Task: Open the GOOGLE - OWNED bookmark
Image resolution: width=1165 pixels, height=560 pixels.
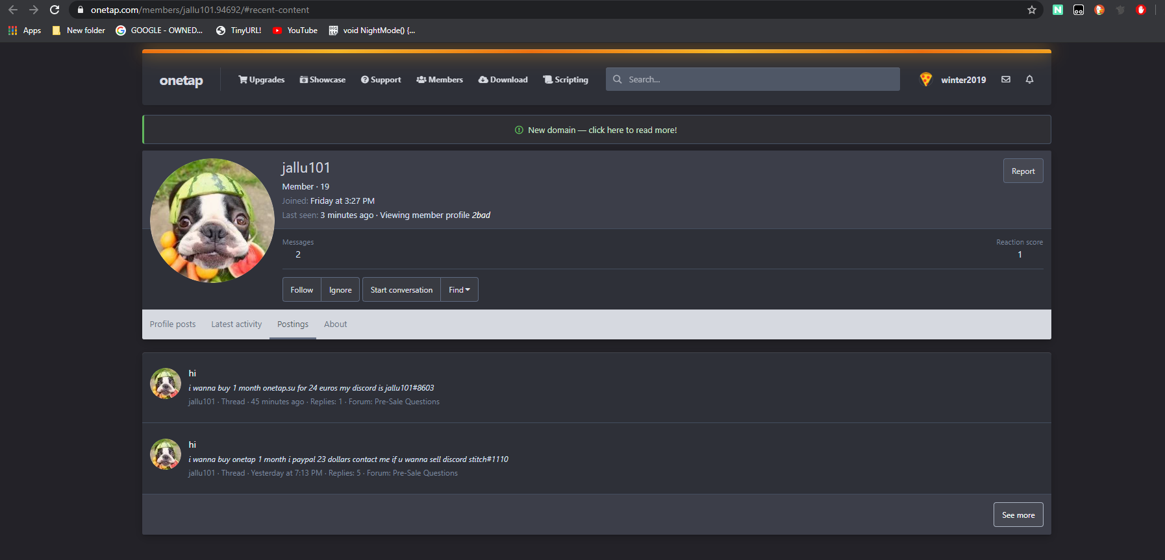Action: tap(159, 30)
